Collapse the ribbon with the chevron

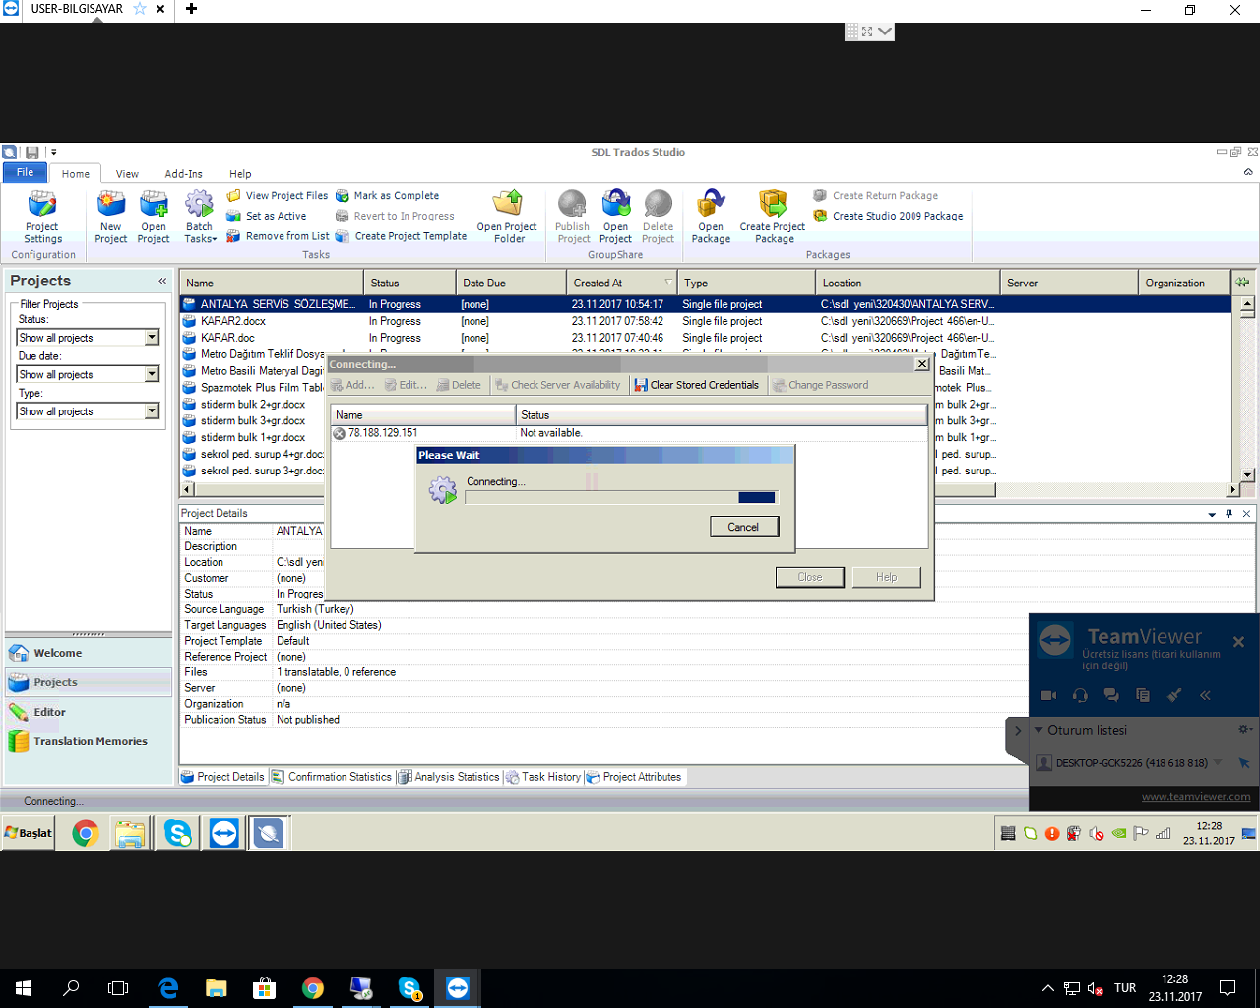(x=1248, y=172)
